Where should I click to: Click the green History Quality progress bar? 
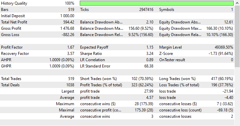point(157,3)
